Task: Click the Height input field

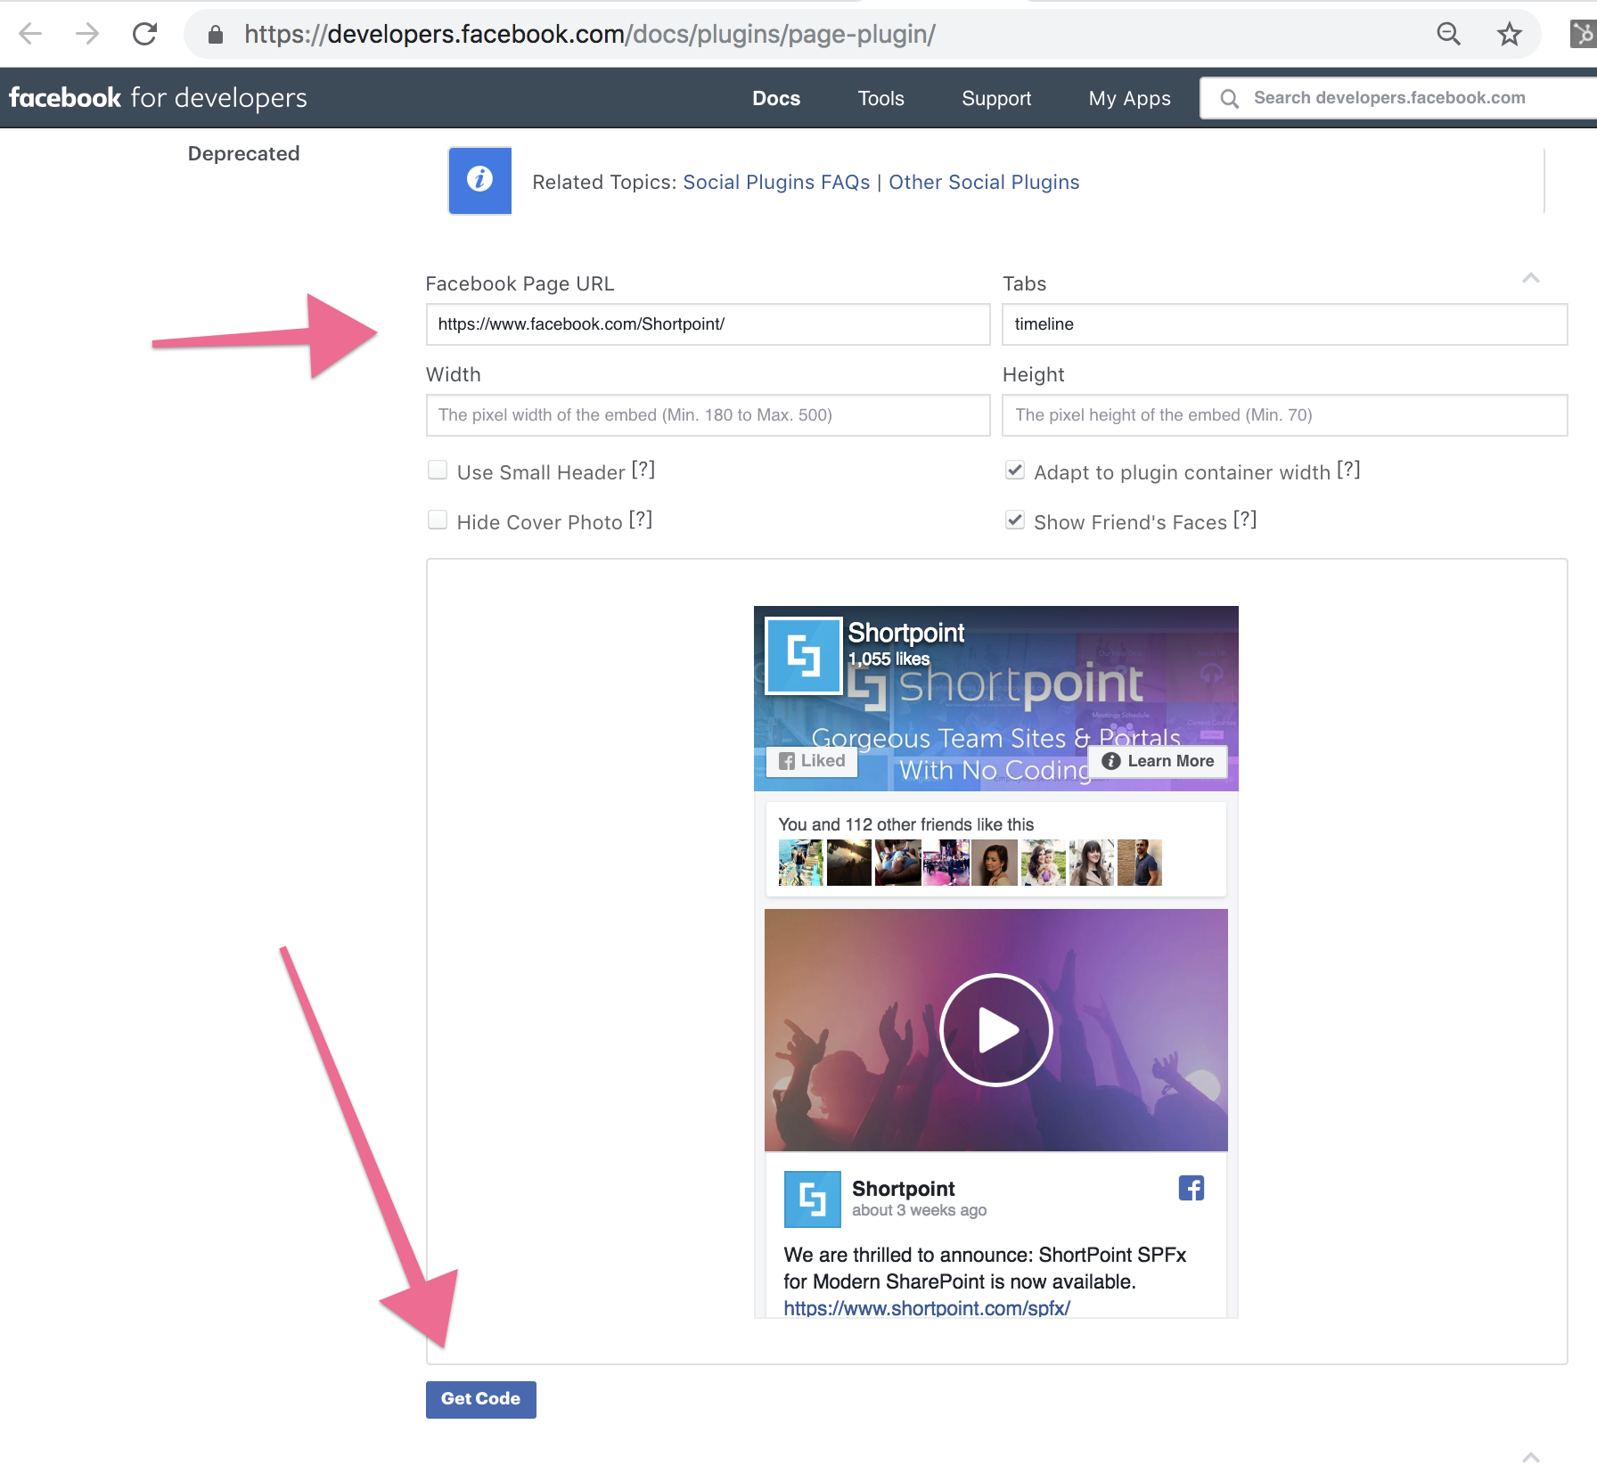Action: click(x=1284, y=415)
